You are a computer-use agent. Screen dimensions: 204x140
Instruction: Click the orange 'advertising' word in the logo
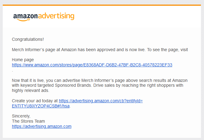pos(56,16)
